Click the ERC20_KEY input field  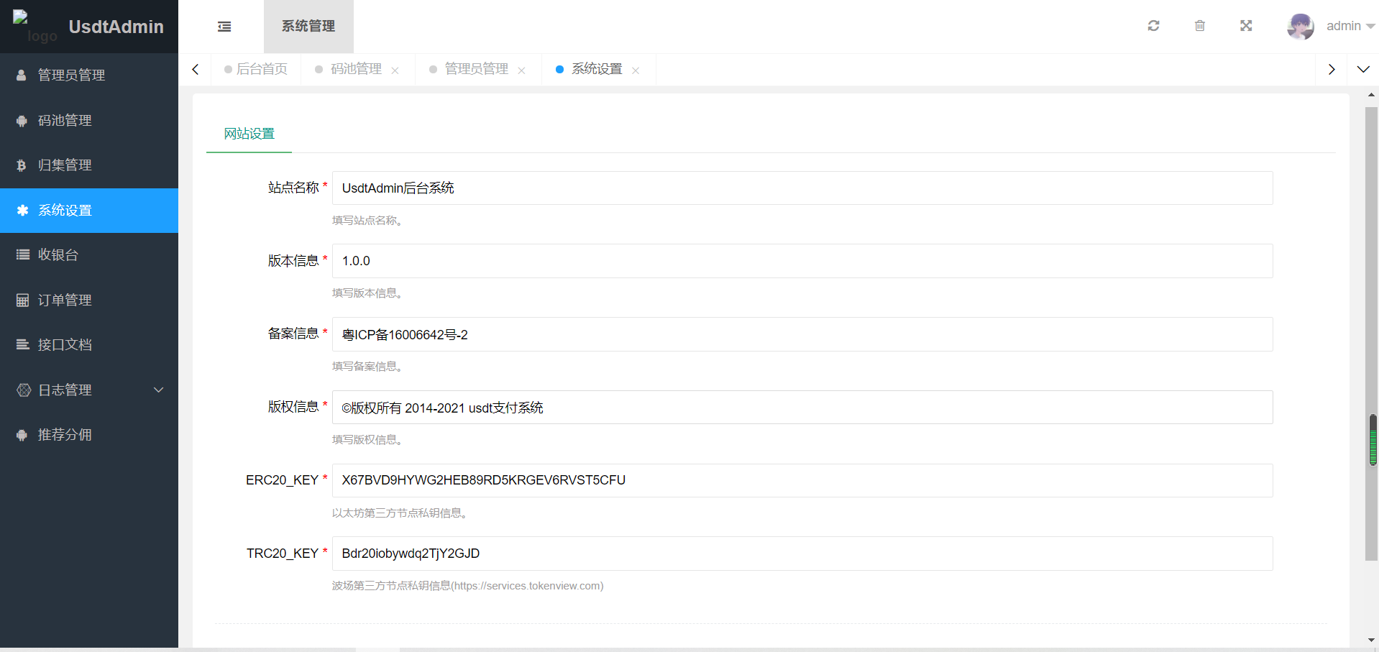point(802,480)
